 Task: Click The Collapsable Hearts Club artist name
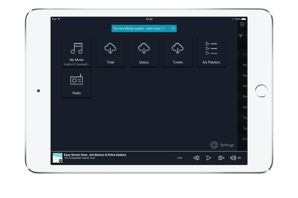pos(79,158)
